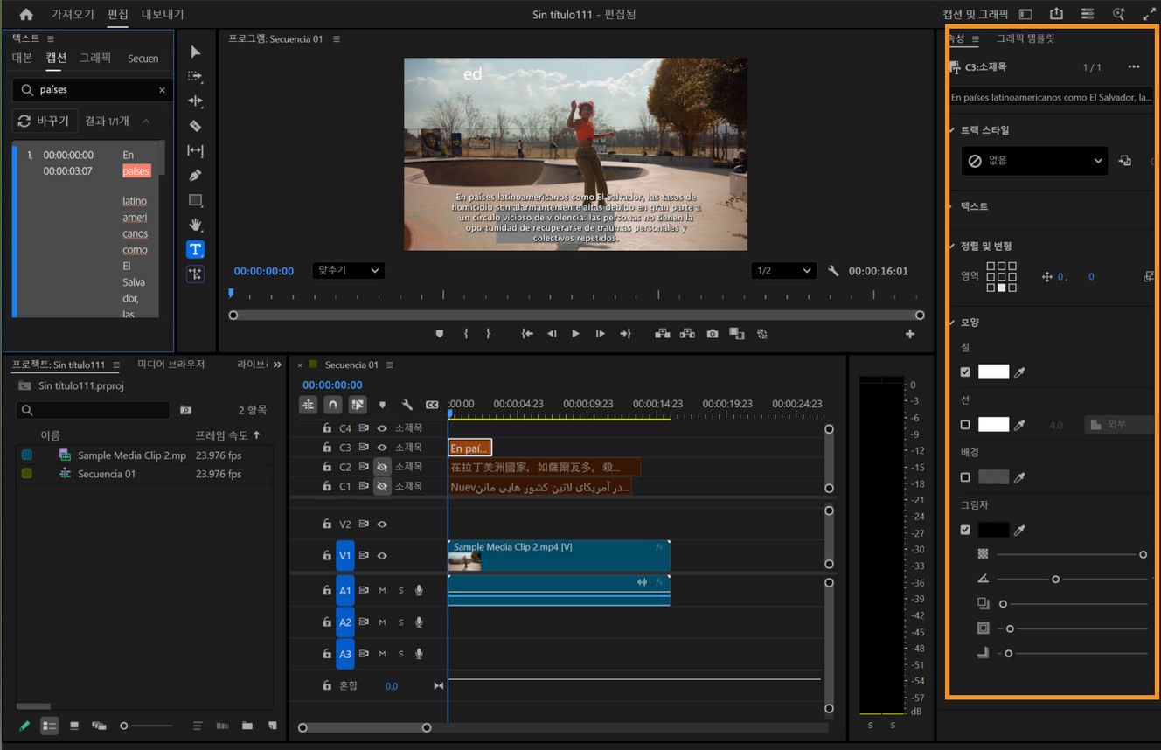This screenshot has height=750, width=1161.
Task: Open the 1/2 playback resolution dropdown
Action: (x=783, y=271)
